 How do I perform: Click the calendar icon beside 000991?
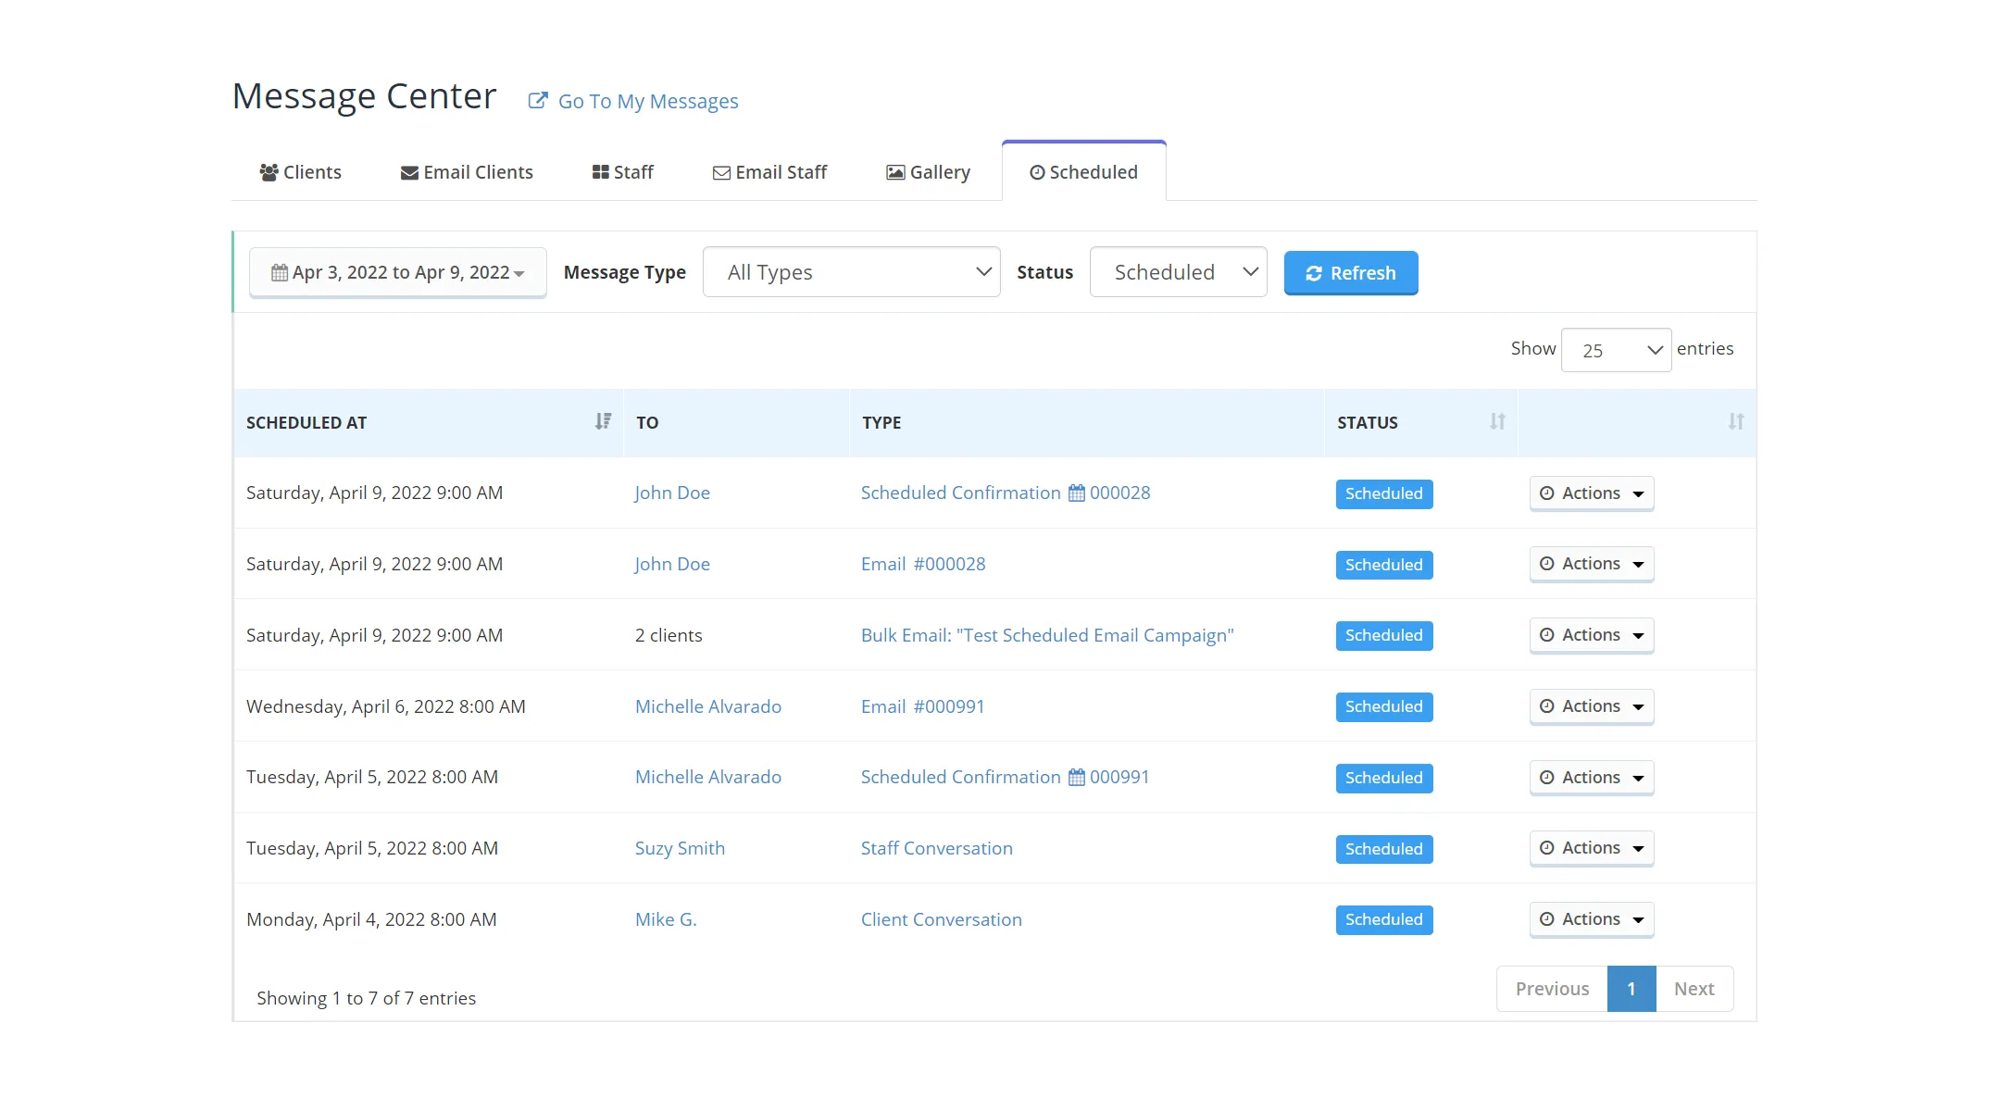(1076, 778)
